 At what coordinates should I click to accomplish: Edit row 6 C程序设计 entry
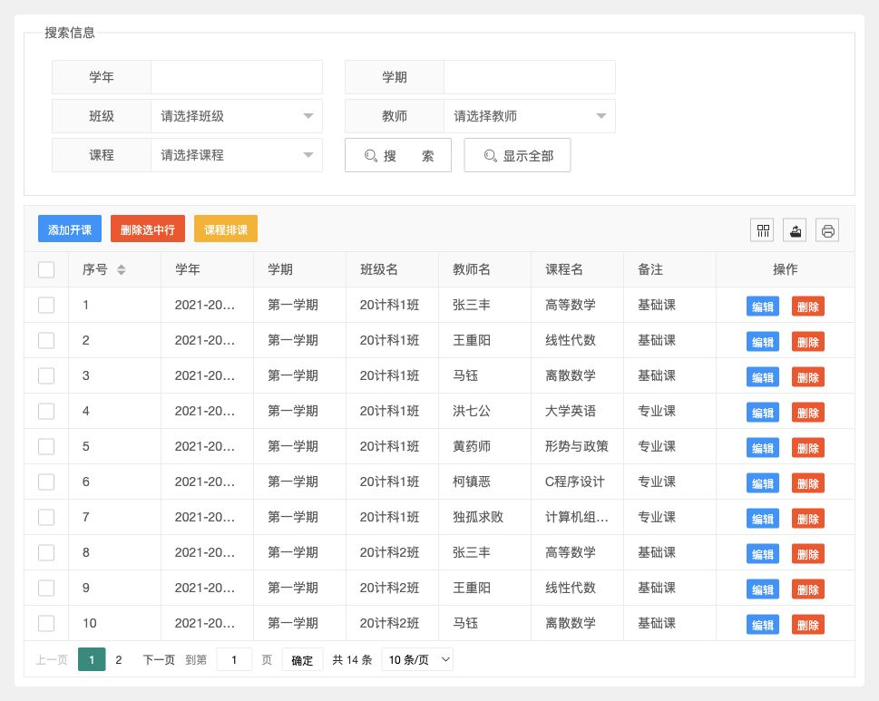pyautogui.click(x=762, y=483)
